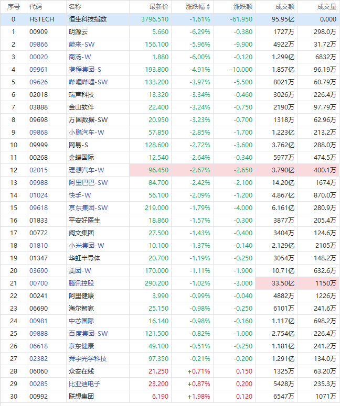The height and width of the screenshot is (406, 340).
Task: Open 小米集团-W stock link
Action: pos(87,246)
